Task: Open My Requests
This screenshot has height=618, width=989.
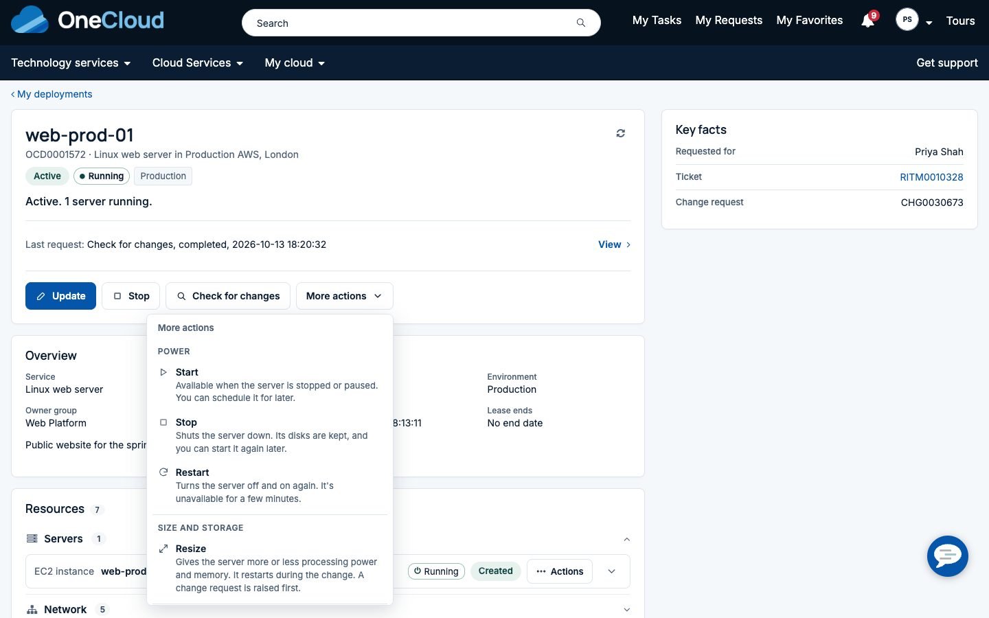Action: 729,21
